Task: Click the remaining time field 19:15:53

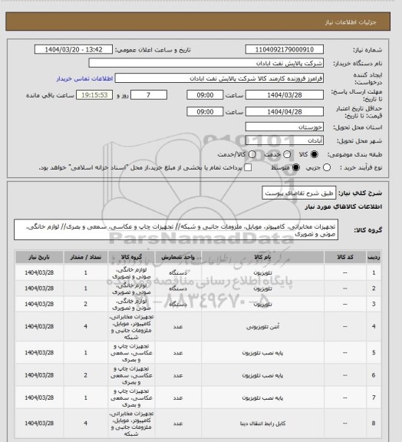Action: (94, 95)
